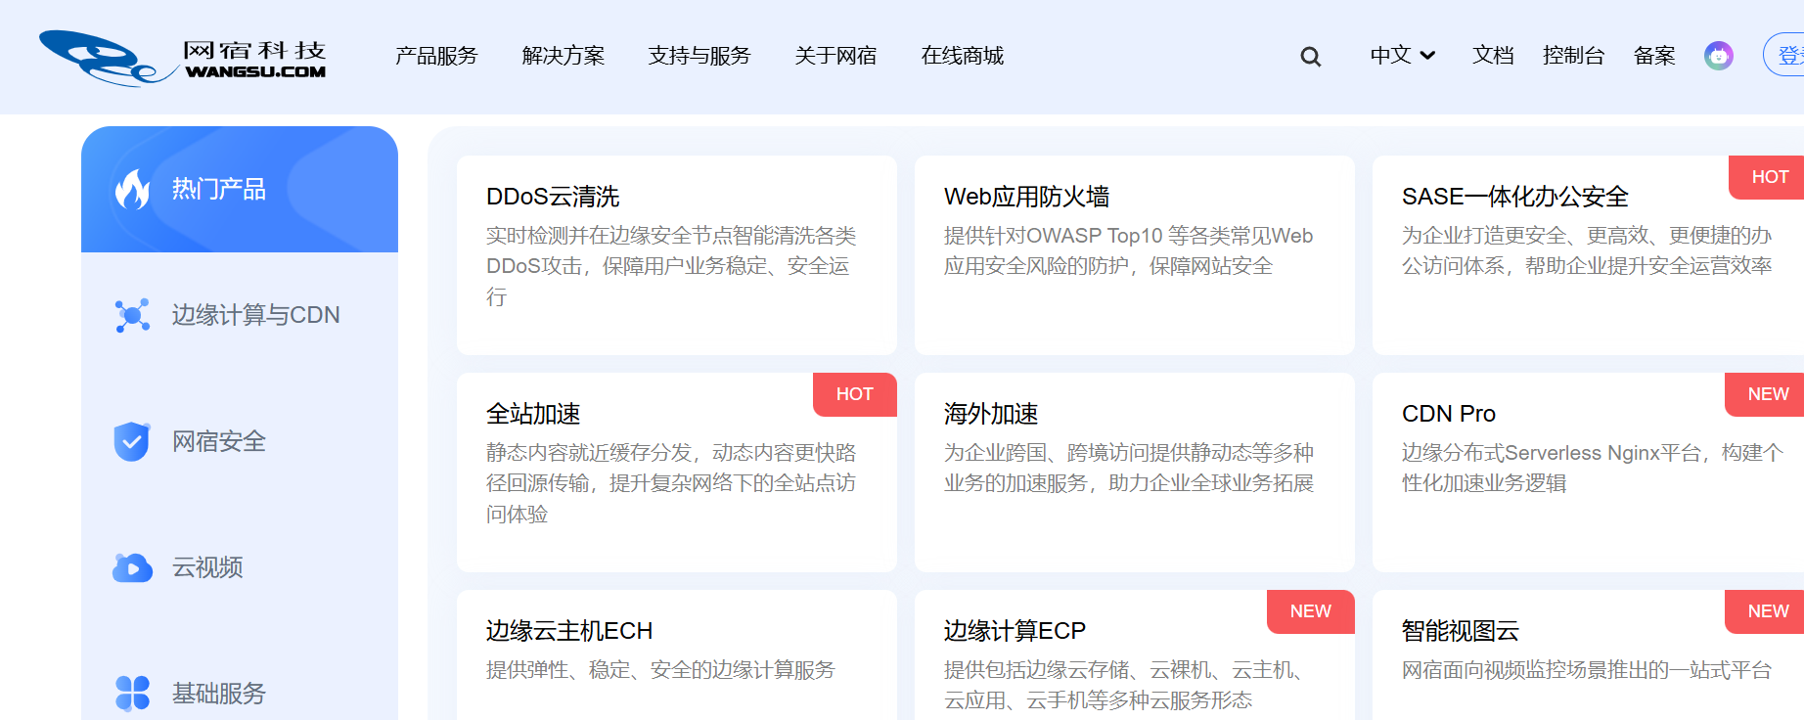Click the shield icon for Wangsu security
Image resolution: width=1804 pixels, height=720 pixels.
[132, 441]
